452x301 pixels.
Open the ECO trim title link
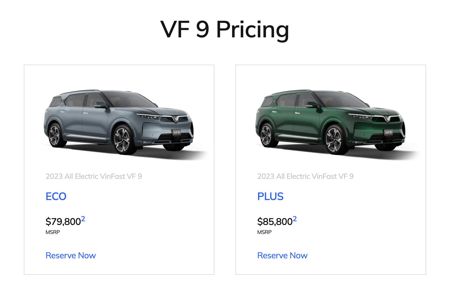click(x=56, y=196)
